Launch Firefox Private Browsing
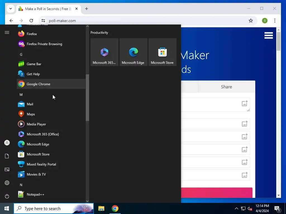The height and width of the screenshot is (214, 286). coord(51,44)
